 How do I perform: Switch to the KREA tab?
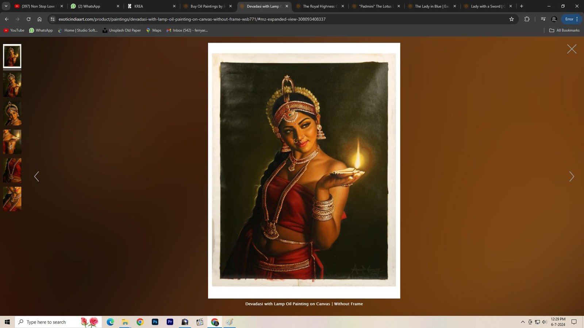pos(150,6)
